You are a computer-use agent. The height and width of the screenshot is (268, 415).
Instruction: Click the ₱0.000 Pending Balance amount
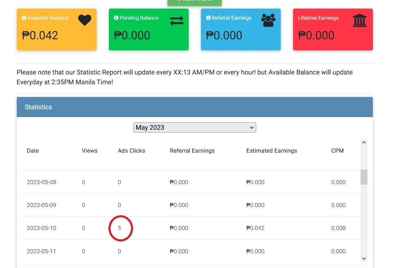tap(132, 35)
